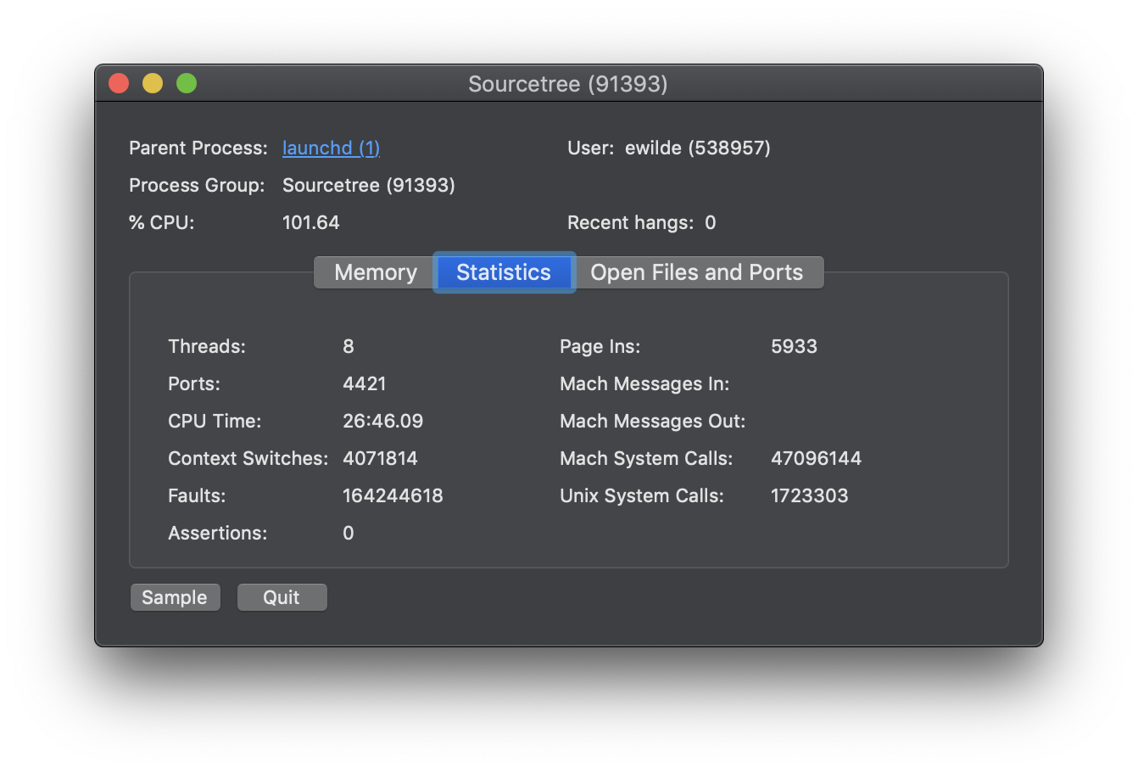The height and width of the screenshot is (772, 1138).
Task: Zoom the window with green button
Action: pos(187,83)
